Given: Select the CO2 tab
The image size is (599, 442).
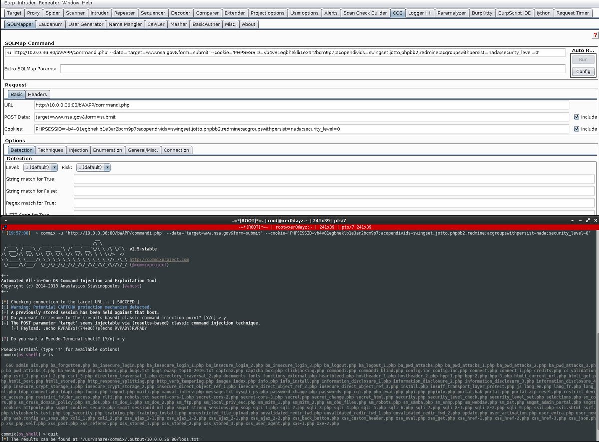Looking at the screenshot, I should [398, 13].
